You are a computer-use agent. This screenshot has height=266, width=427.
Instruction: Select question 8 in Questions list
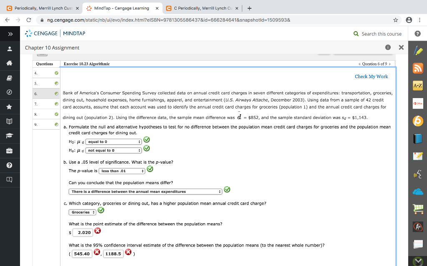pyautogui.click(x=46, y=114)
